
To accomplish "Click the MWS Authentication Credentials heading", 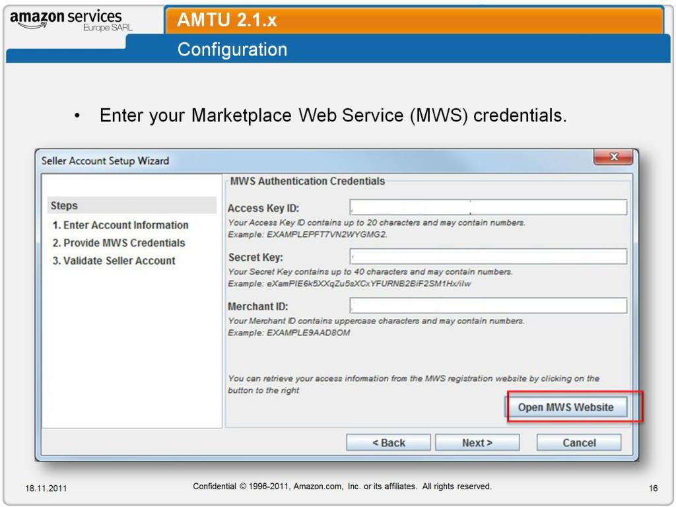I will tap(308, 181).
